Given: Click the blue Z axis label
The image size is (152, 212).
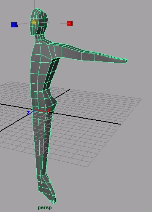Looking at the screenshot, I should [x=28, y=113].
